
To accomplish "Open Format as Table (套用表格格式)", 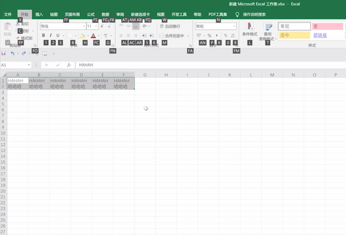I will coord(268,31).
